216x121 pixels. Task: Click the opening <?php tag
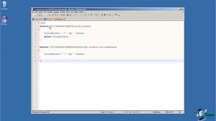tap(43, 23)
